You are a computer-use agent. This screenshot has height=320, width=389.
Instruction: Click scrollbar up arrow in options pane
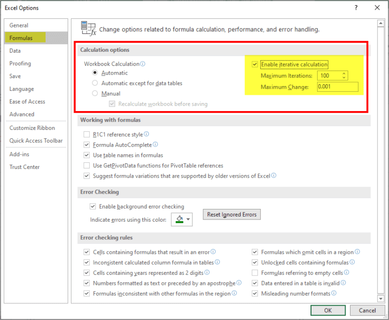pyautogui.click(x=380, y=23)
